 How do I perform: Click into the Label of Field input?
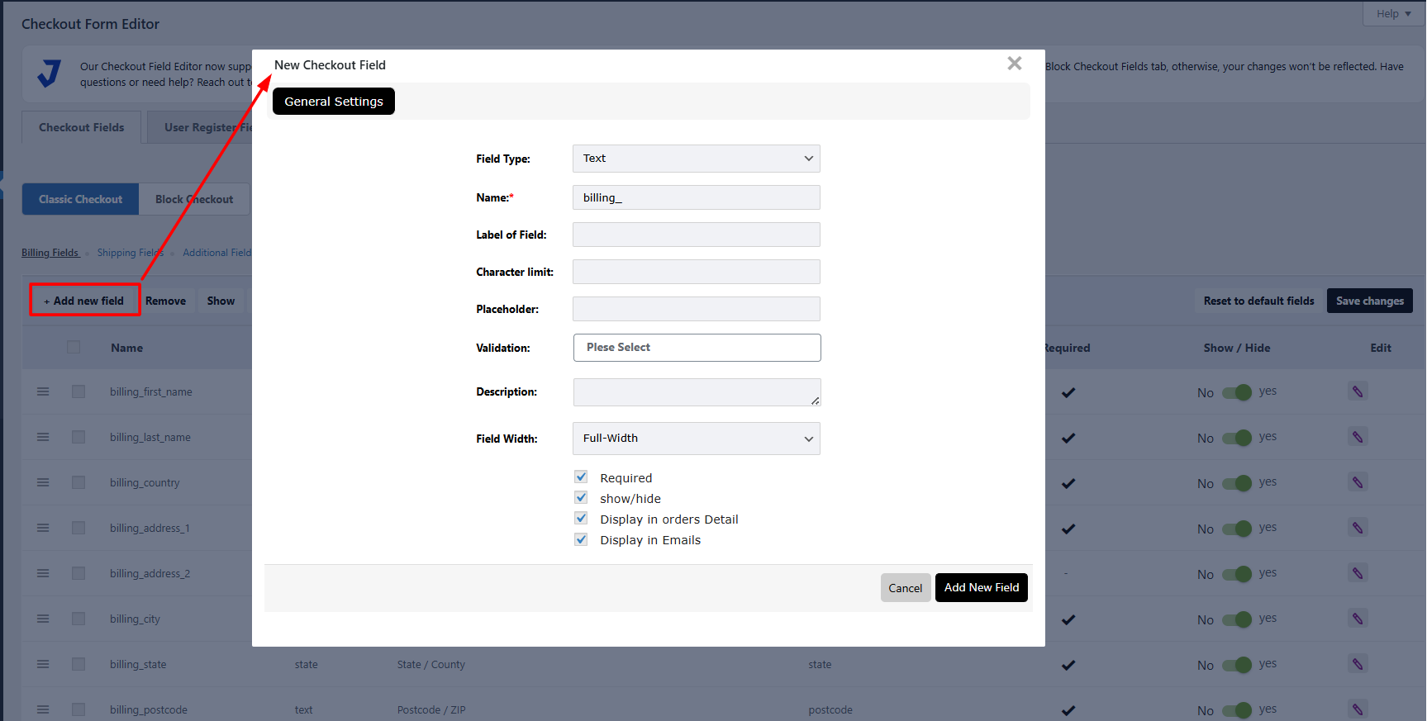[696, 235]
